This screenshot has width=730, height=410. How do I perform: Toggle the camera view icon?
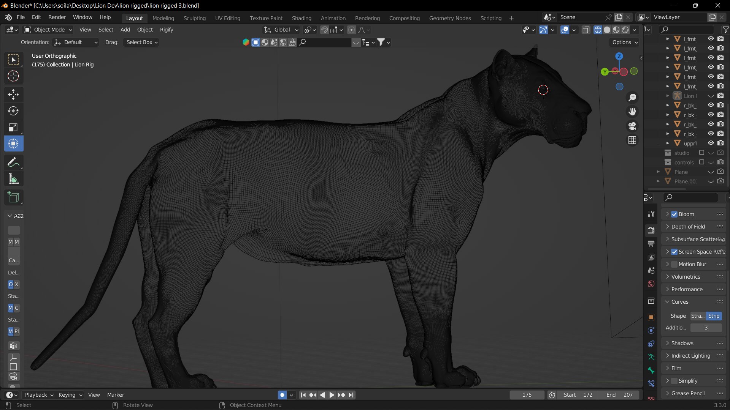(632, 126)
